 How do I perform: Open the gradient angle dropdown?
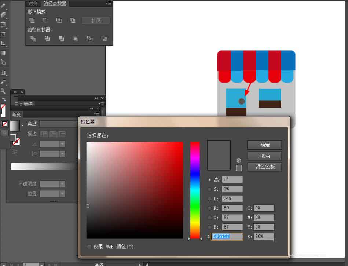(62, 144)
